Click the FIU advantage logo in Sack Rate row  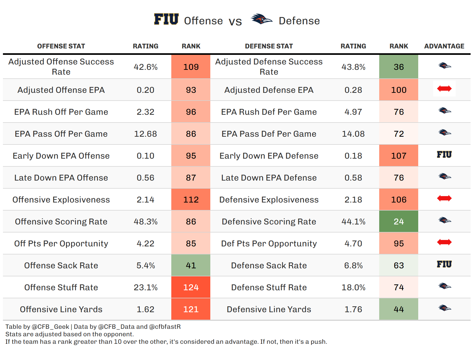[444, 264]
